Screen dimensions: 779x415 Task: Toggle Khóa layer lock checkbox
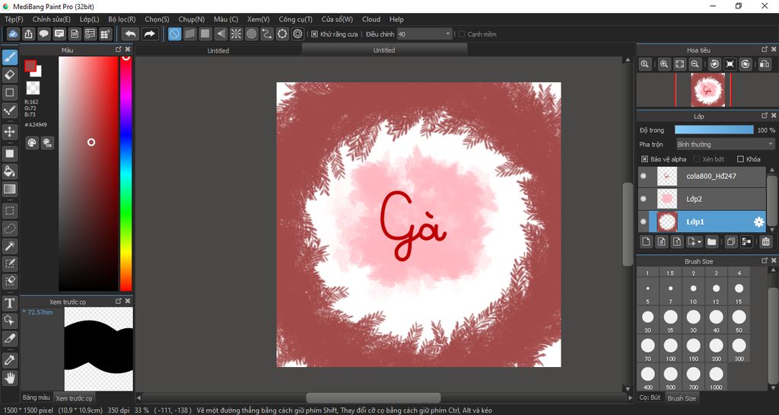click(x=740, y=159)
